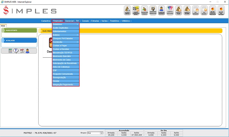Click the Cadastro Produtos toolbar icon

[x=153, y=11]
